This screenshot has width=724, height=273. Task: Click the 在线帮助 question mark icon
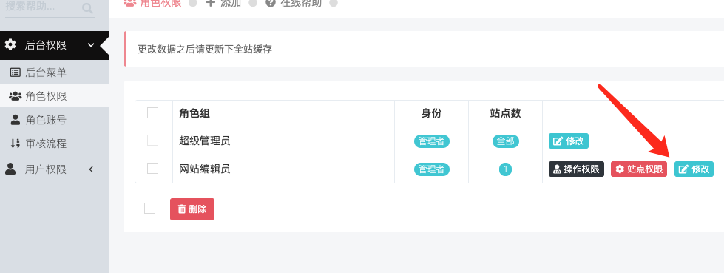click(x=271, y=3)
